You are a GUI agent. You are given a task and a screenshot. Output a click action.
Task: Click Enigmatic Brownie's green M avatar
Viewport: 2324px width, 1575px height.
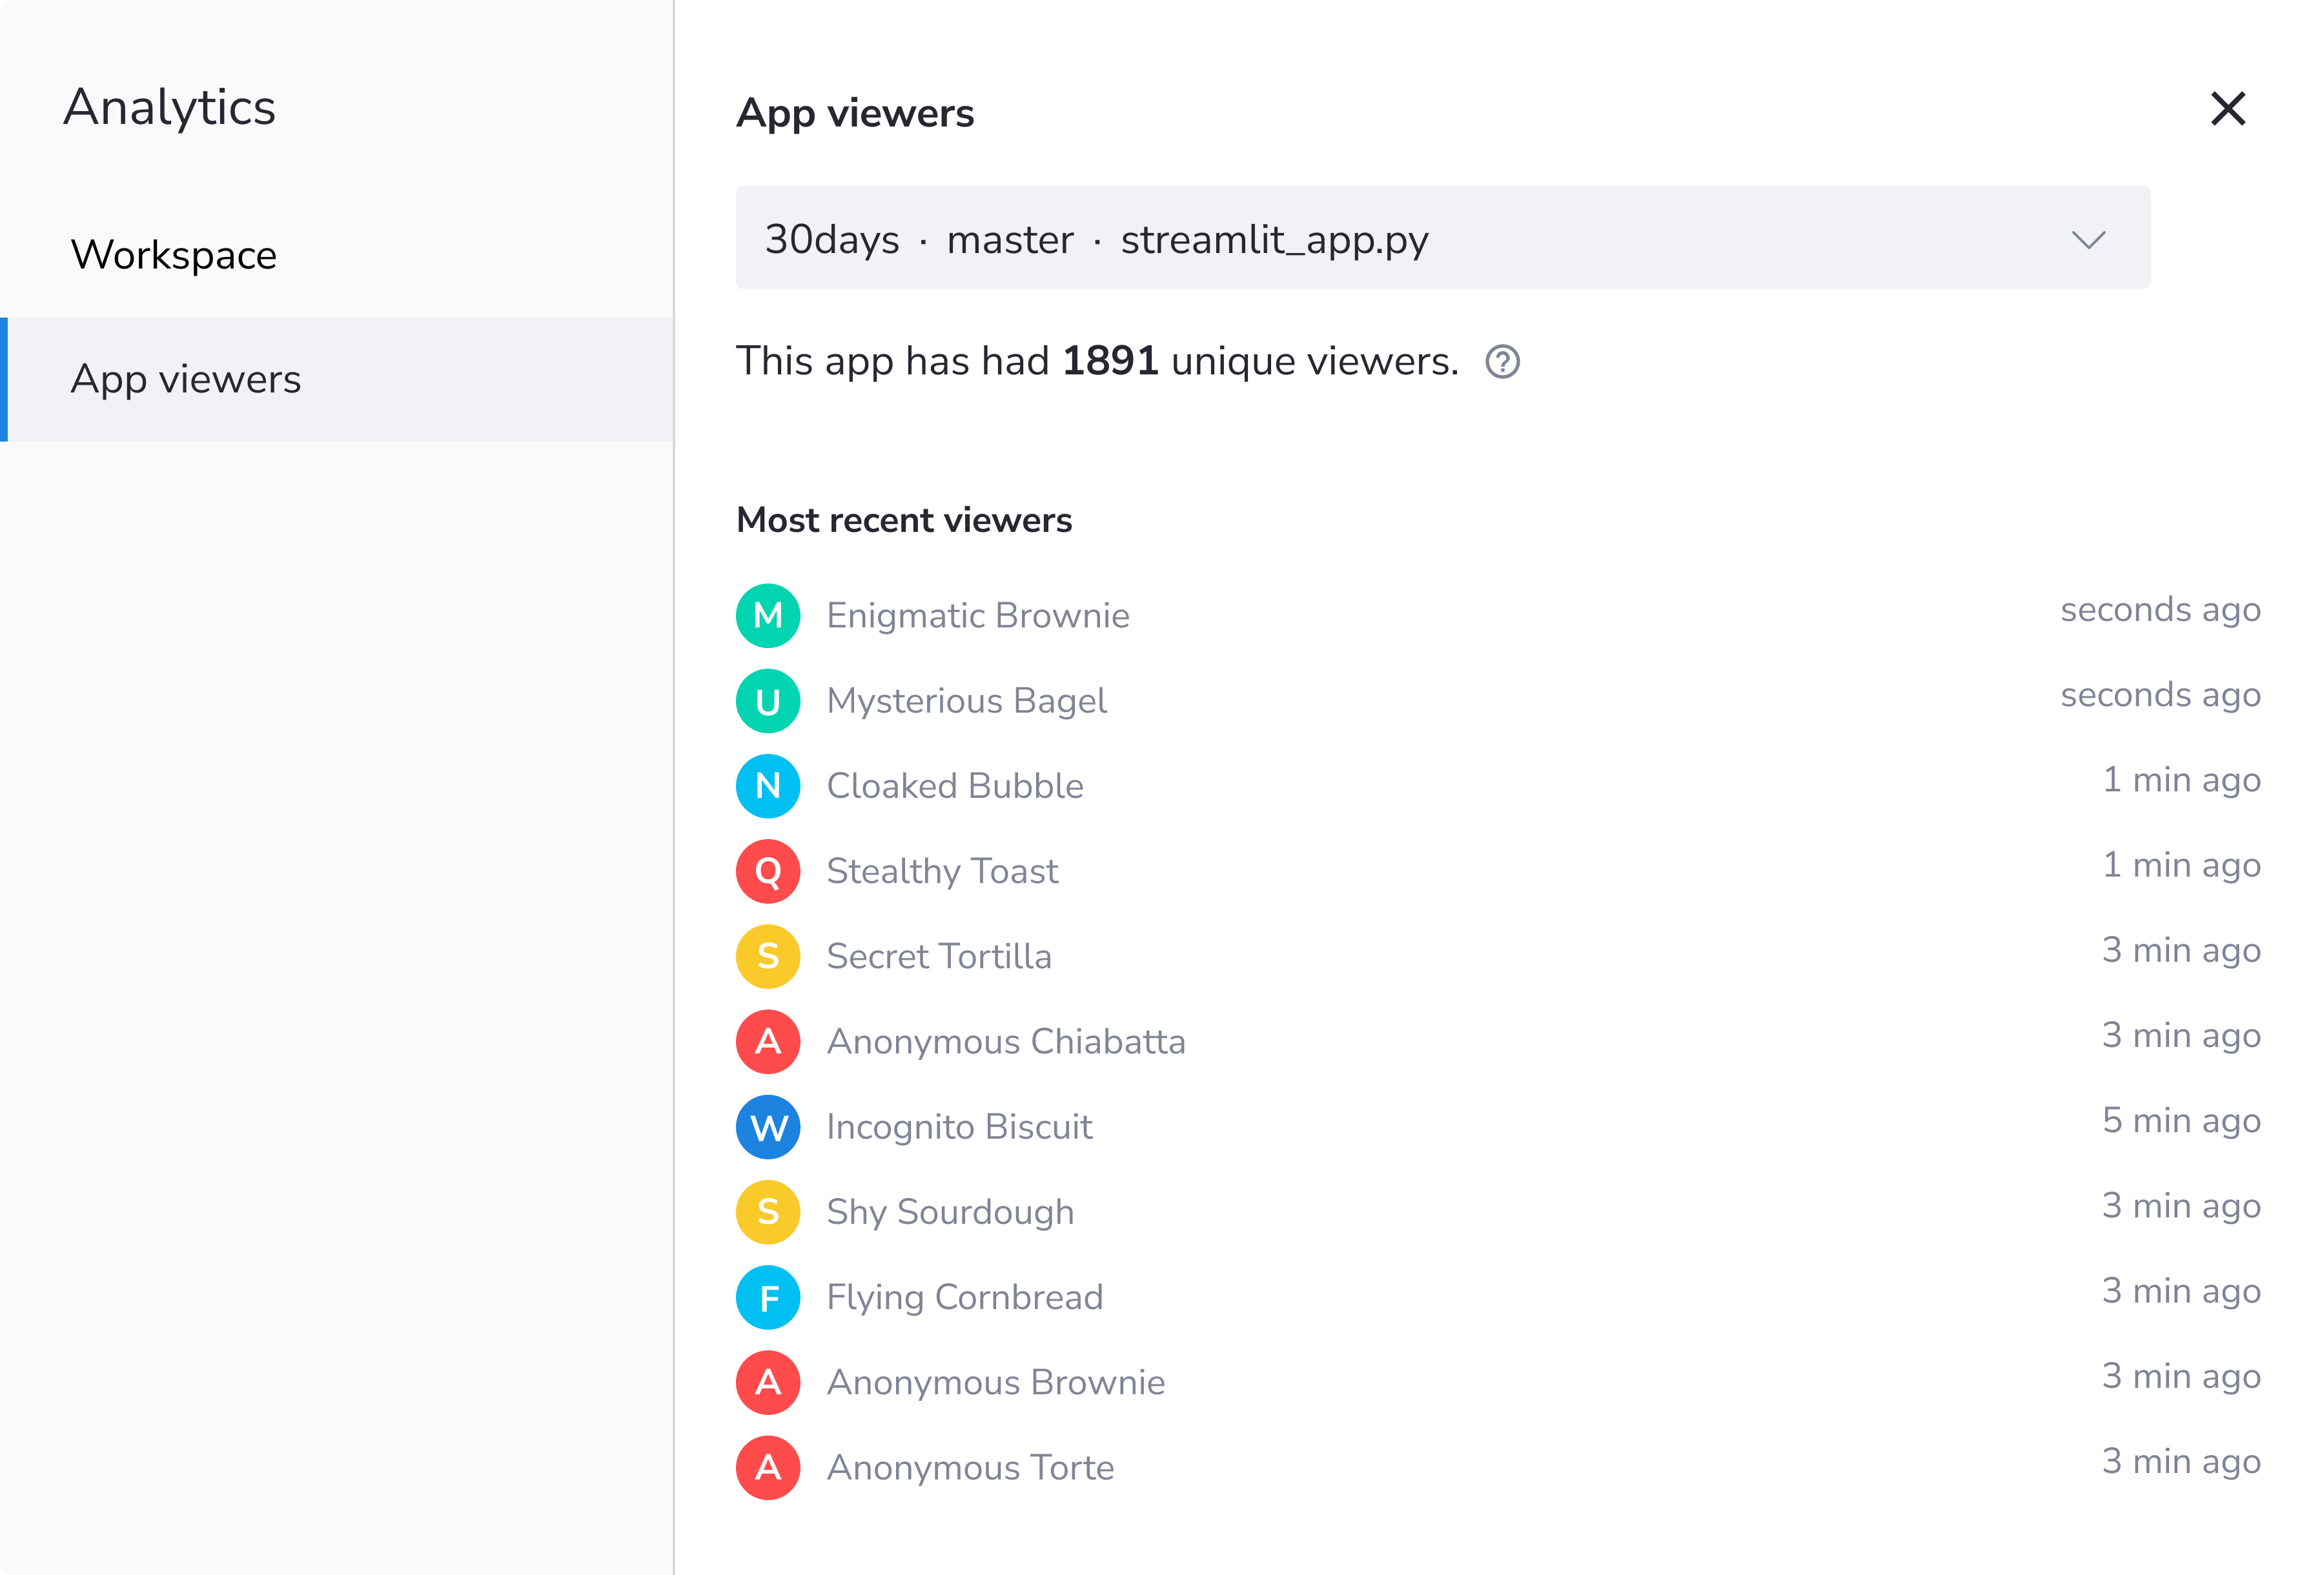tap(768, 616)
